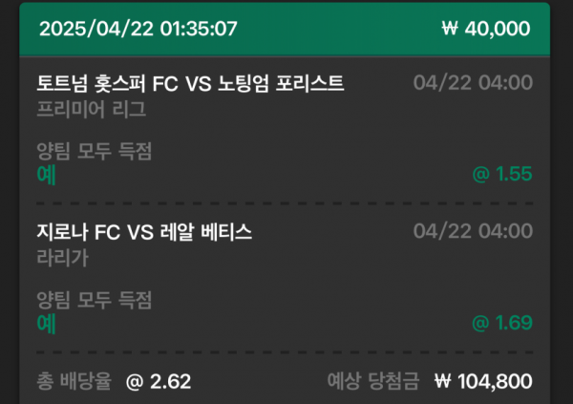Click the 라리가 league label
Screen dimensions: 573x404
[64, 257]
